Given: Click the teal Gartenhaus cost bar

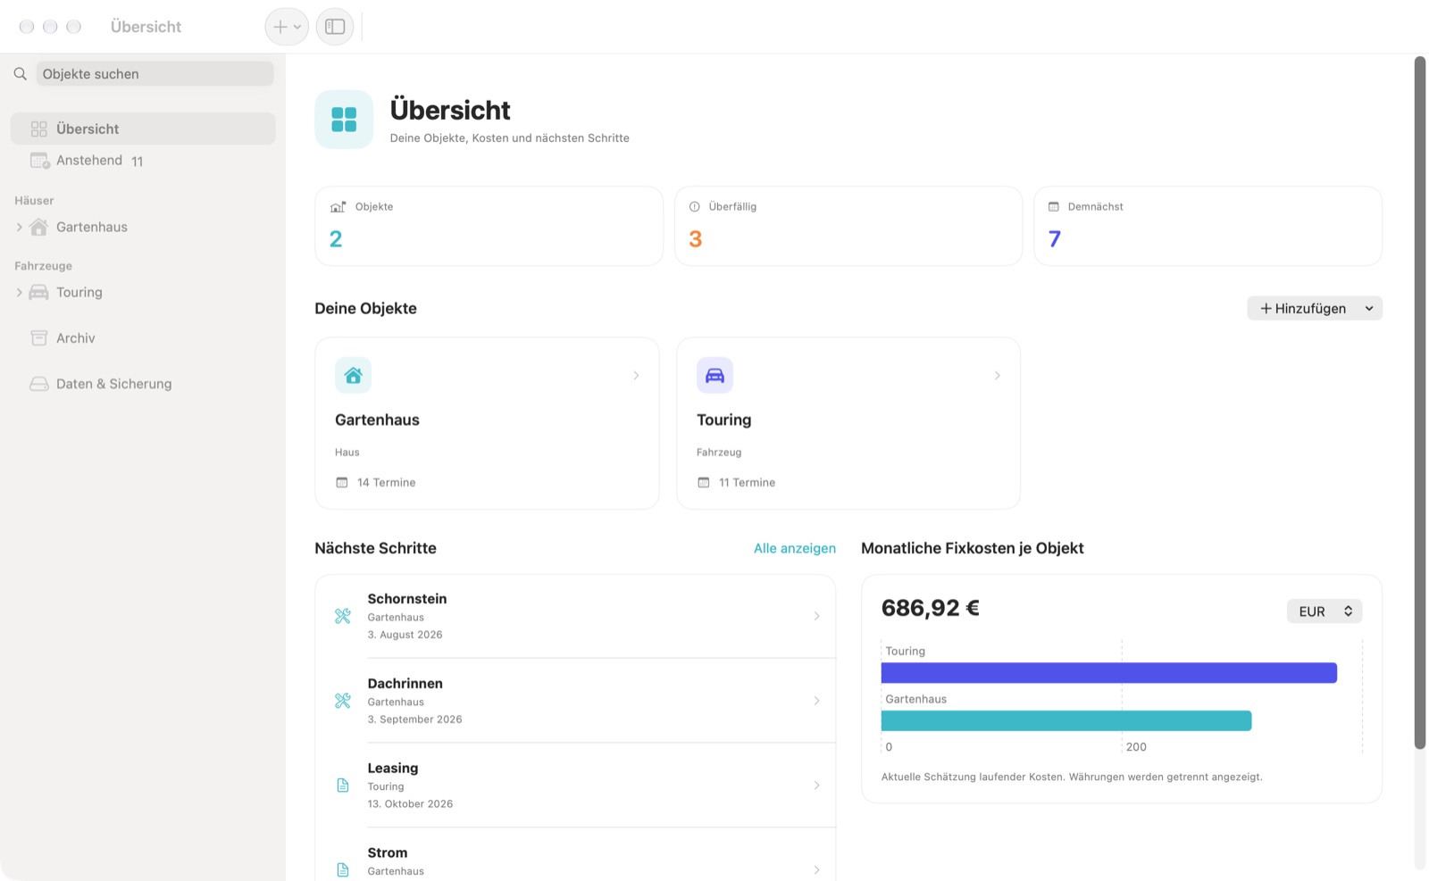Looking at the screenshot, I should (x=1066, y=720).
